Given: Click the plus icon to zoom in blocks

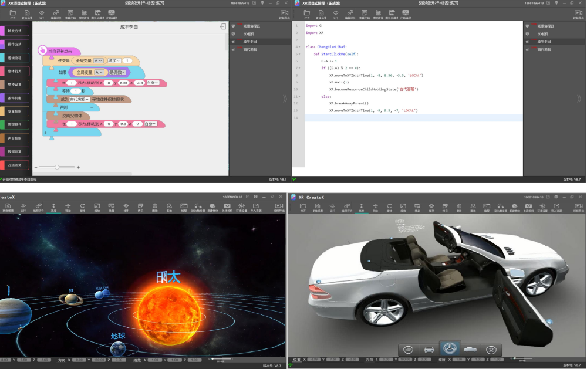Looking at the screenshot, I should 78,167.
